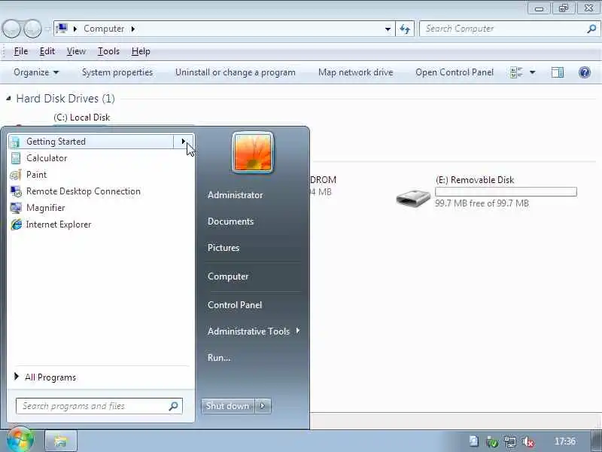
Task: Open the Administrator folder link
Action: (x=235, y=195)
